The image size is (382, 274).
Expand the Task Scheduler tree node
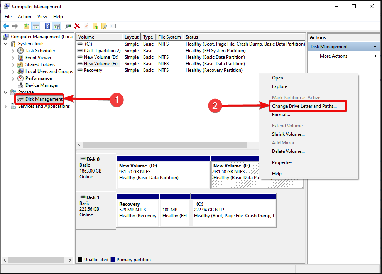click(x=13, y=51)
